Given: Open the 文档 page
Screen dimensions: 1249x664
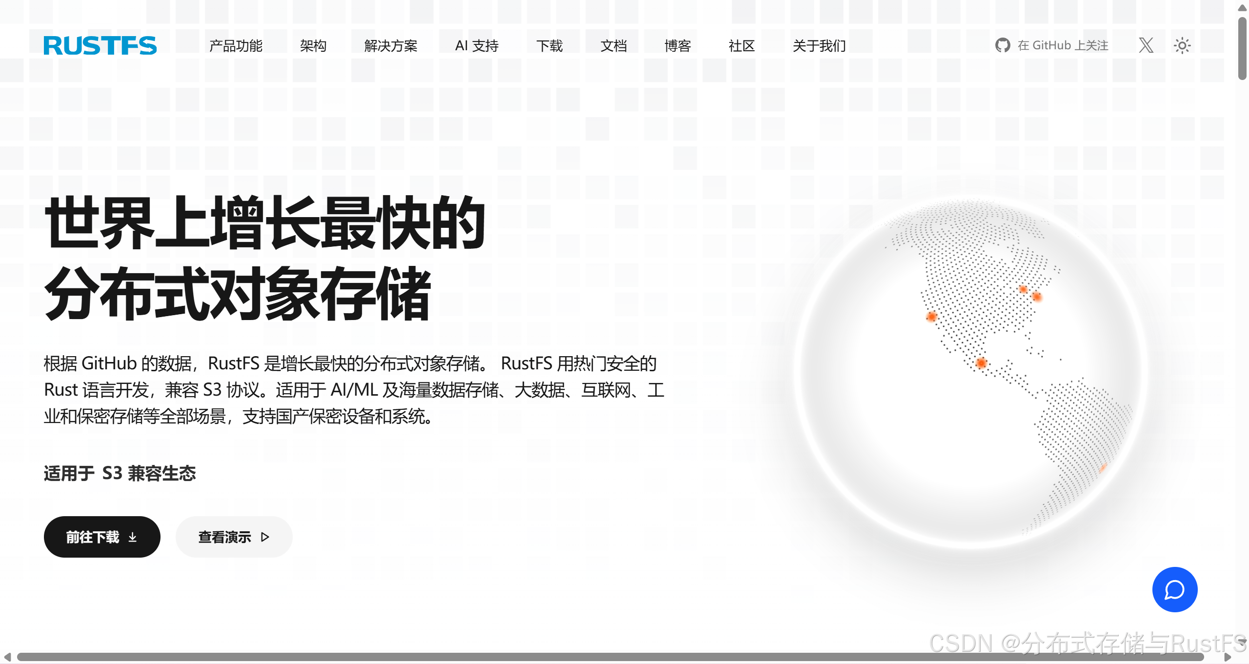Looking at the screenshot, I should 613,46.
